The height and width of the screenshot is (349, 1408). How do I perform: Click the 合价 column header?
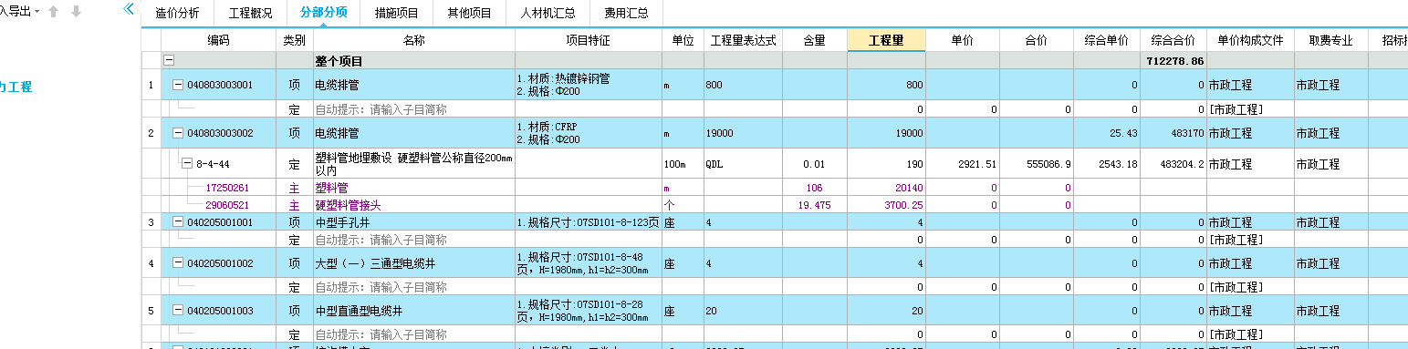point(1036,40)
